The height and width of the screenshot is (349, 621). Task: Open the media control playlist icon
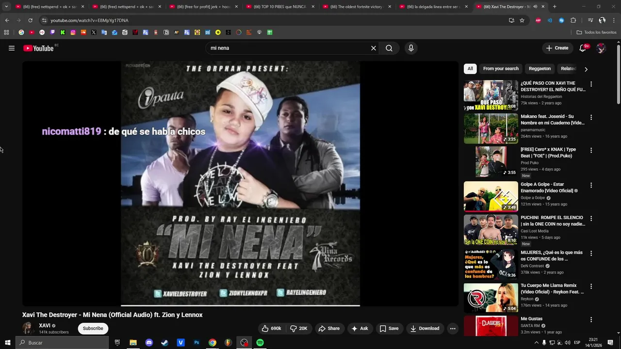tap(590, 20)
